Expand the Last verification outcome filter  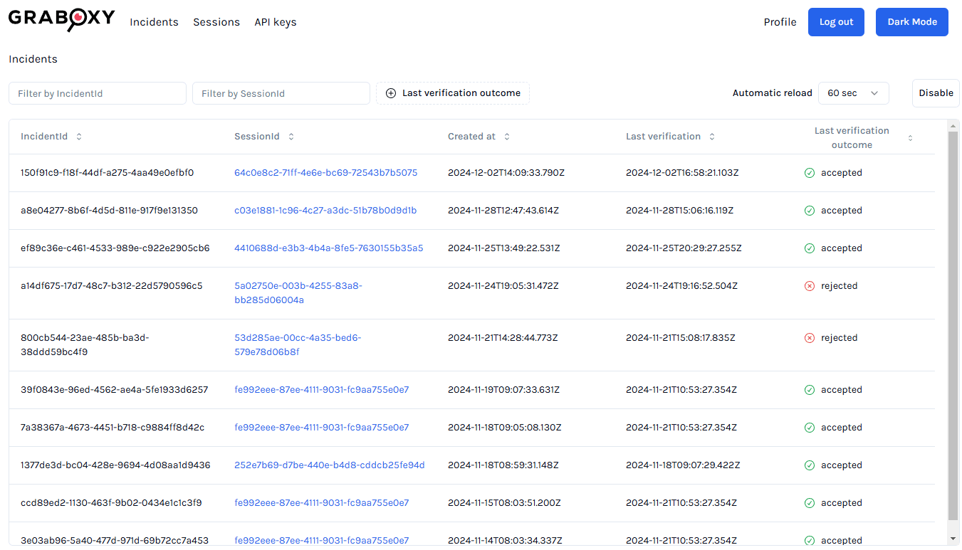point(453,93)
